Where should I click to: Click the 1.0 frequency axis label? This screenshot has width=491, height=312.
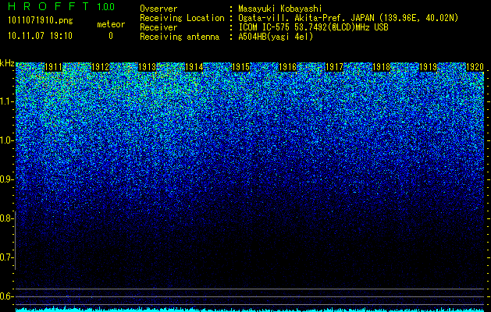click(x=6, y=140)
